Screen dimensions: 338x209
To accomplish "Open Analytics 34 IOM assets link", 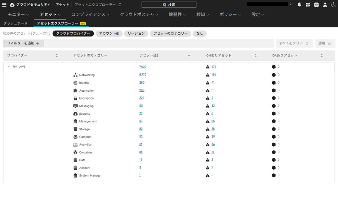I will (213, 145).
